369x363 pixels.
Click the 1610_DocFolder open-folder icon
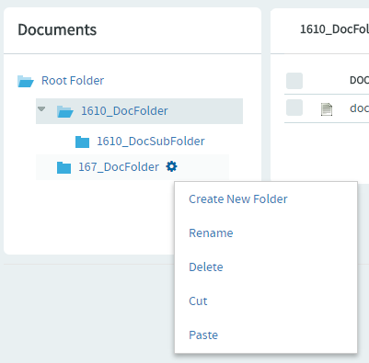(x=65, y=111)
